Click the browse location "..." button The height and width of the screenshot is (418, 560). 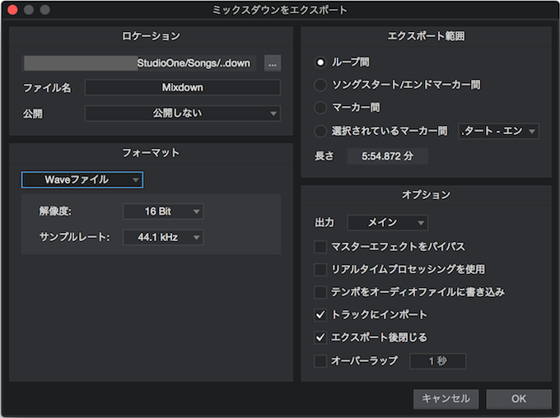tap(273, 63)
